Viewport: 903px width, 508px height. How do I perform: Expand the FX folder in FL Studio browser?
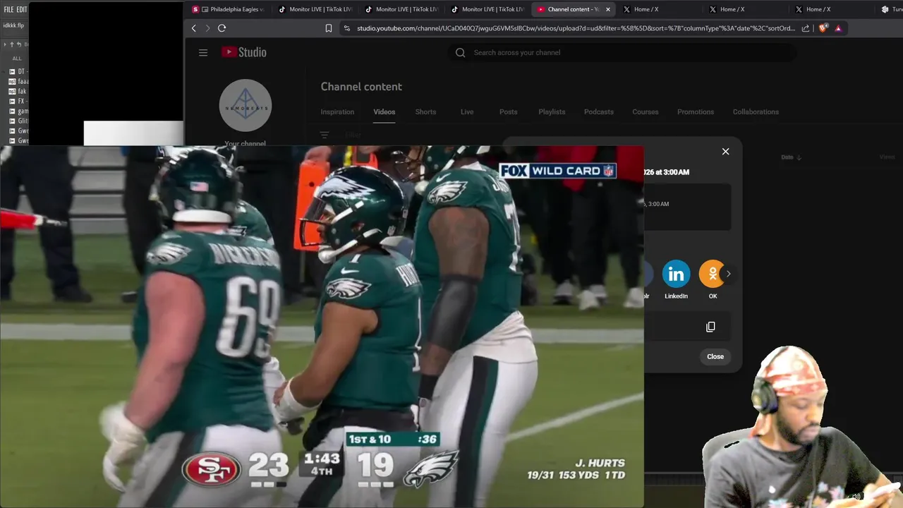pyautogui.click(x=18, y=101)
